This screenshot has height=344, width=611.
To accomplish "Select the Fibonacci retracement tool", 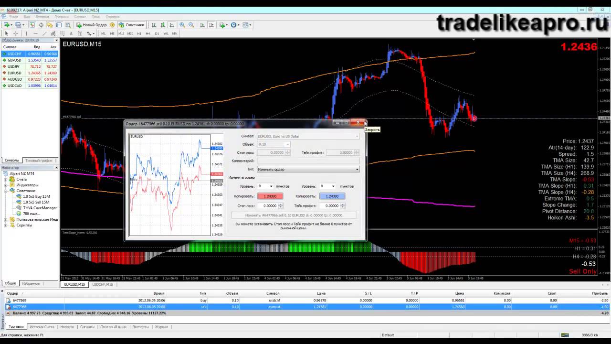I will point(63,33).
